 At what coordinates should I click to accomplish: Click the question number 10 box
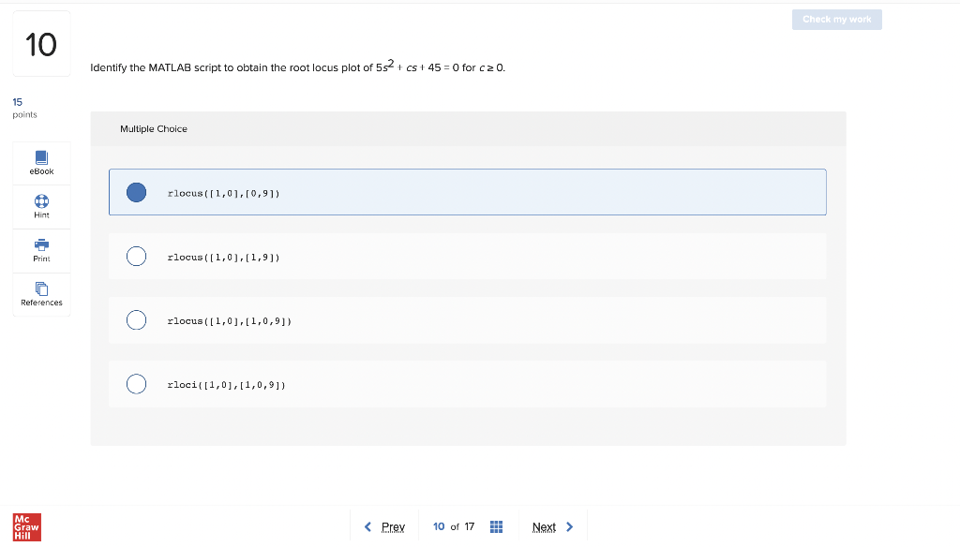[x=41, y=43]
